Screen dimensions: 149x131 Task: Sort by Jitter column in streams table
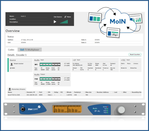125,92
